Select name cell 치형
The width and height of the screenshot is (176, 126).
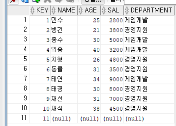64,60
